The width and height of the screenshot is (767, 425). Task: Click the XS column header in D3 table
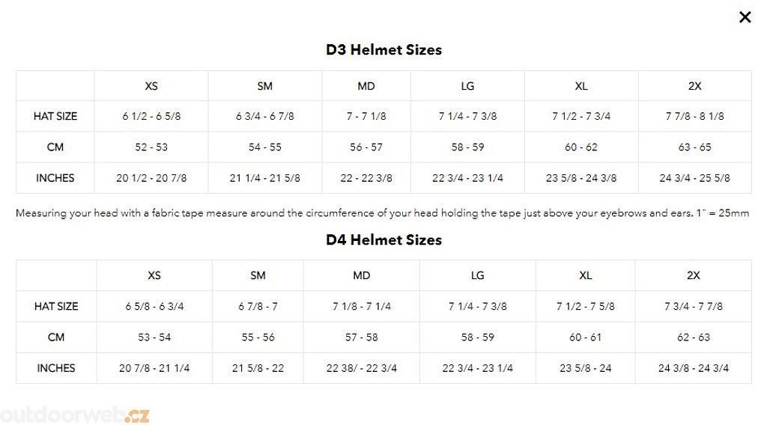tap(151, 86)
